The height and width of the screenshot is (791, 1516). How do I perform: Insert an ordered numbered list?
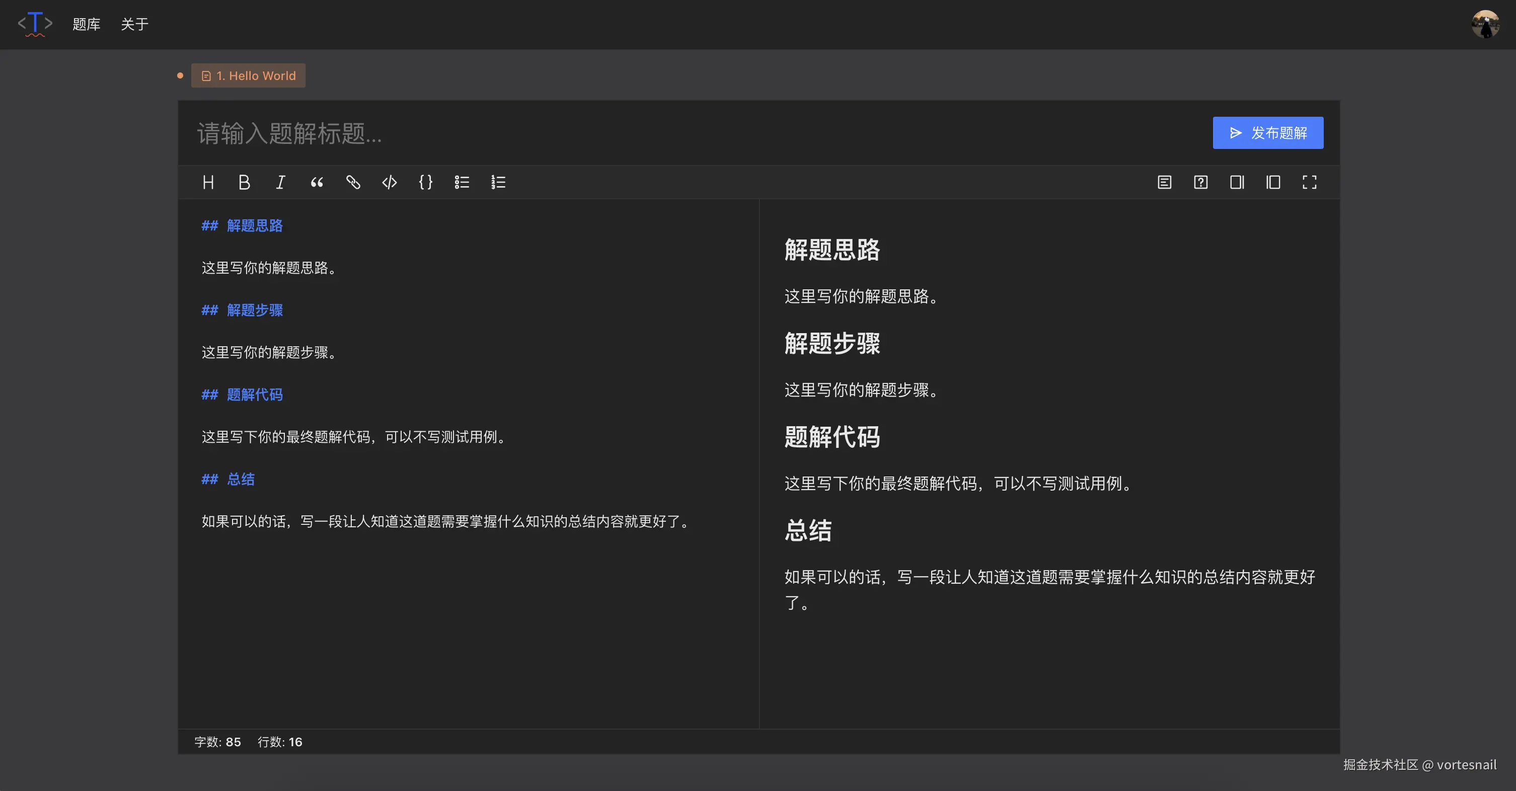click(498, 183)
